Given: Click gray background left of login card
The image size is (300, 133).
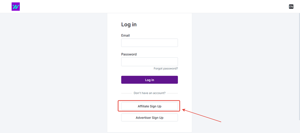Looking at the screenshot, I should tap(54, 73).
